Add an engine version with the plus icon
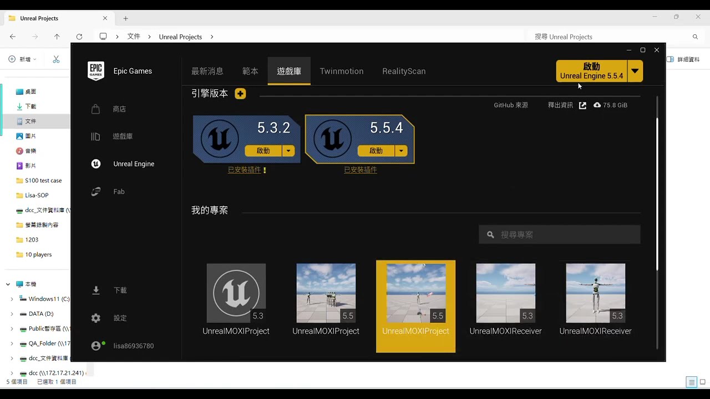710x399 pixels. pyautogui.click(x=240, y=94)
